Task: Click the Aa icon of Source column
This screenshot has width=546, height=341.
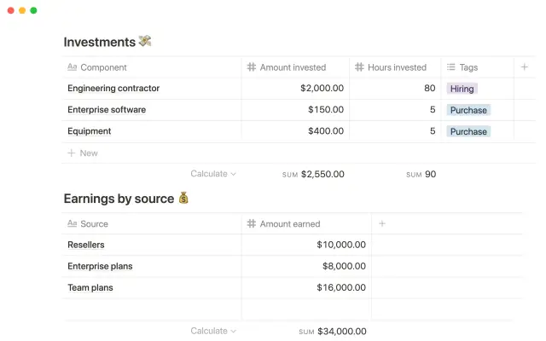Action: 72,223
